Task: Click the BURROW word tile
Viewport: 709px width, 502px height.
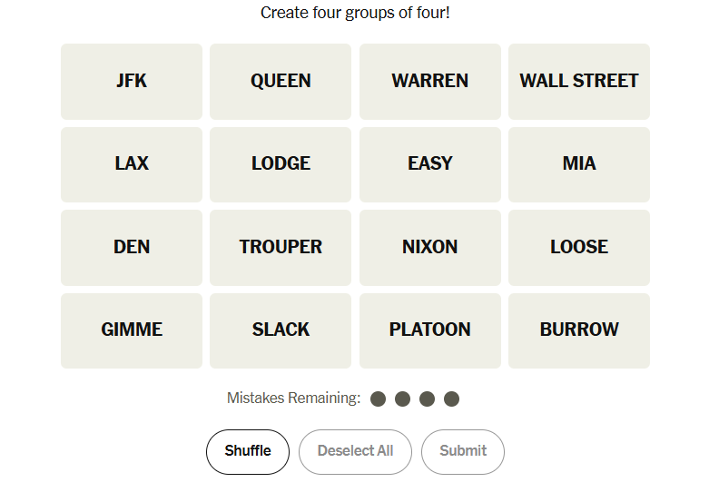Action: 579,330
